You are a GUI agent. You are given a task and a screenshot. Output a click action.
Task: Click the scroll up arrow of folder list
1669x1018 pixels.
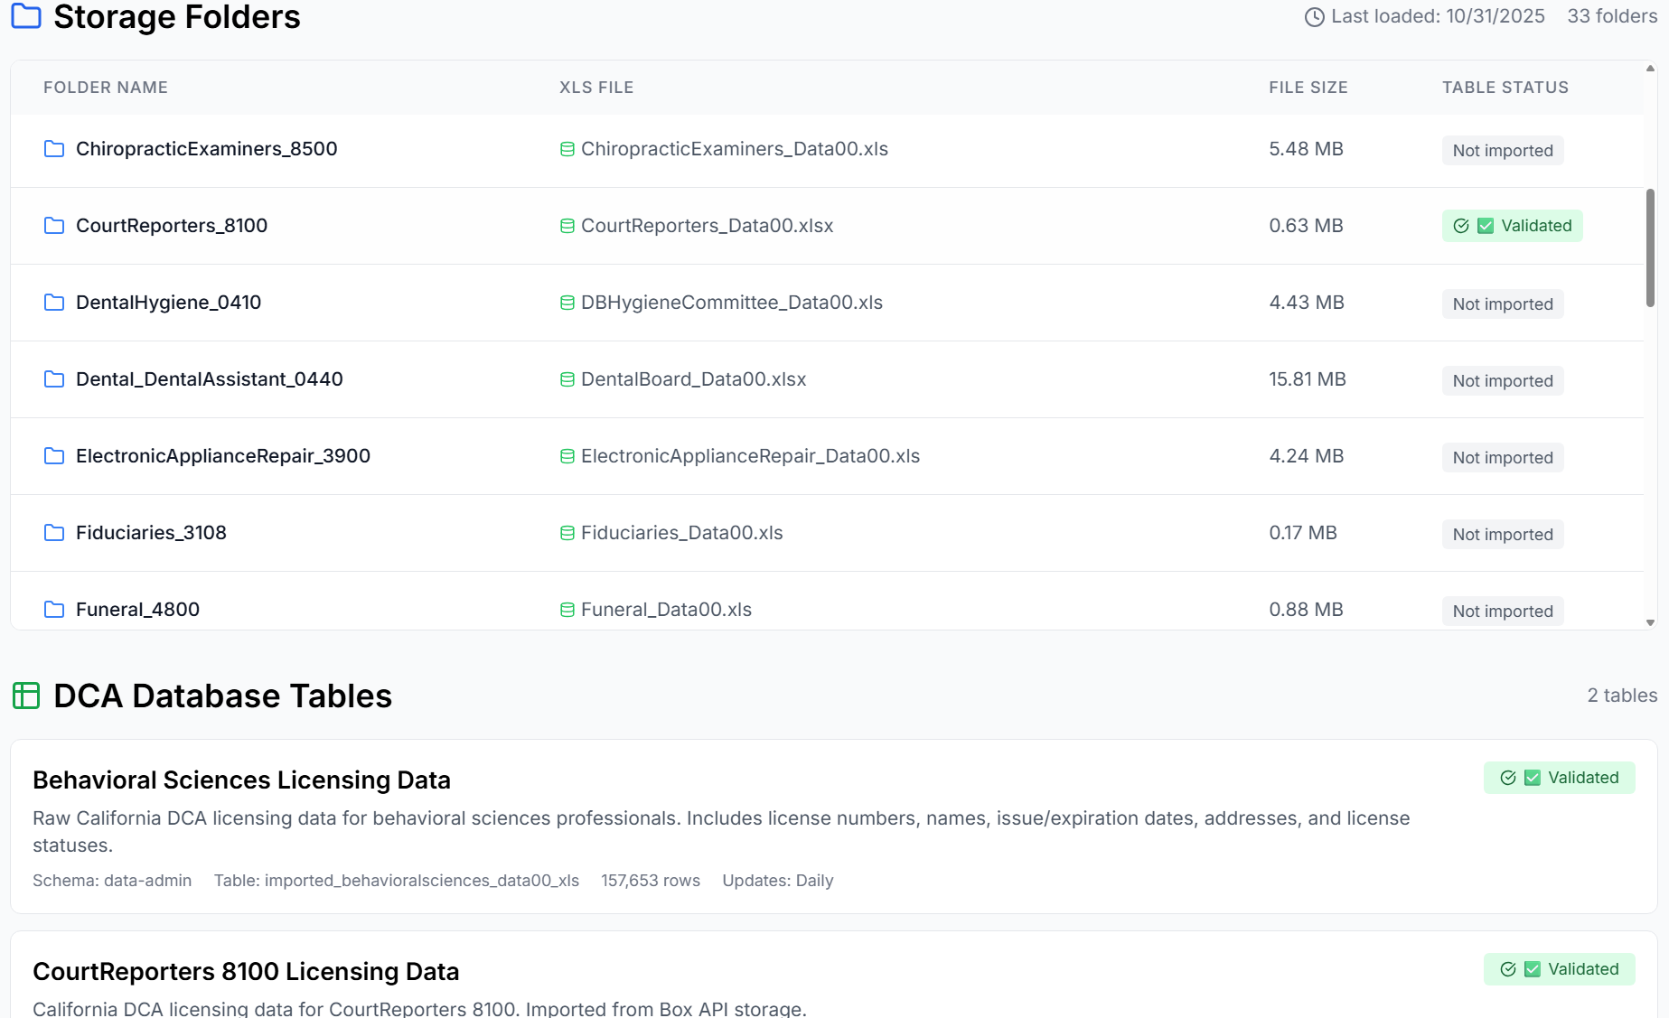click(1650, 69)
